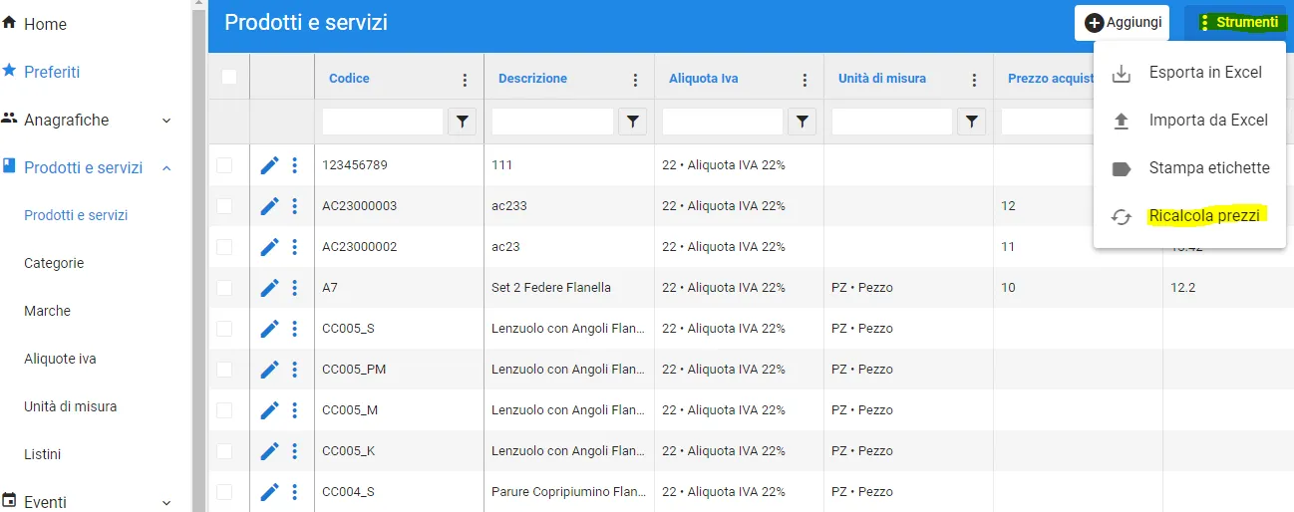The image size is (1294, 512).
Task: Open Unità di misura submenu link
Action: (x=70, y=406)
